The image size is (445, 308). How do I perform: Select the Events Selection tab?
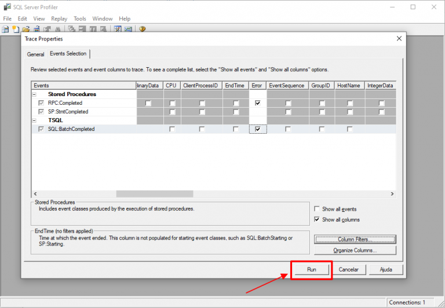pyautogui.click(x=68, y=54)
